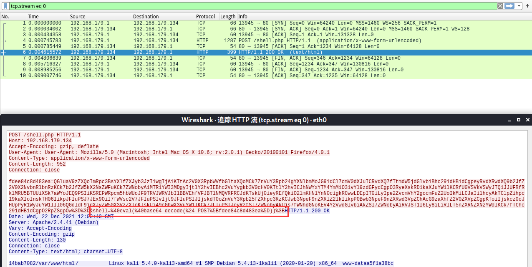Select packet 3 ACK with Win=131328

click(x=266, y=35)
